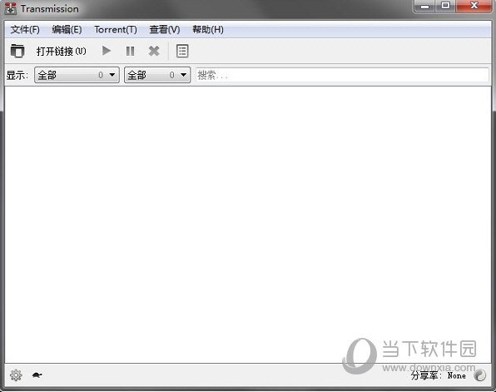496x392 pixels.
Task: Click the 打开链接(U) button
Action: (61, 52)
